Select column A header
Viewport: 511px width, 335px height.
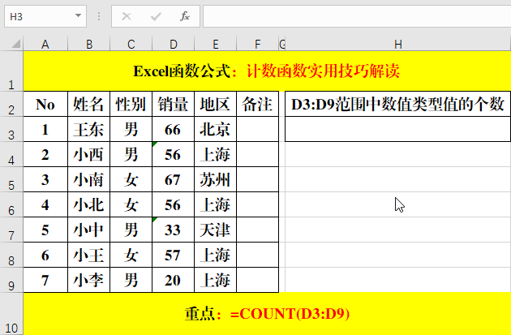[45, 44]
